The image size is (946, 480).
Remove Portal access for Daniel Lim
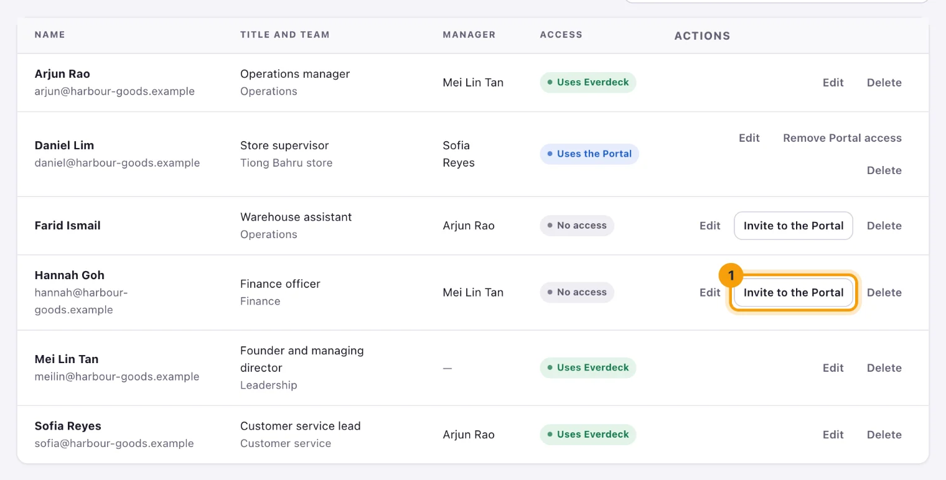coord(842,138)
